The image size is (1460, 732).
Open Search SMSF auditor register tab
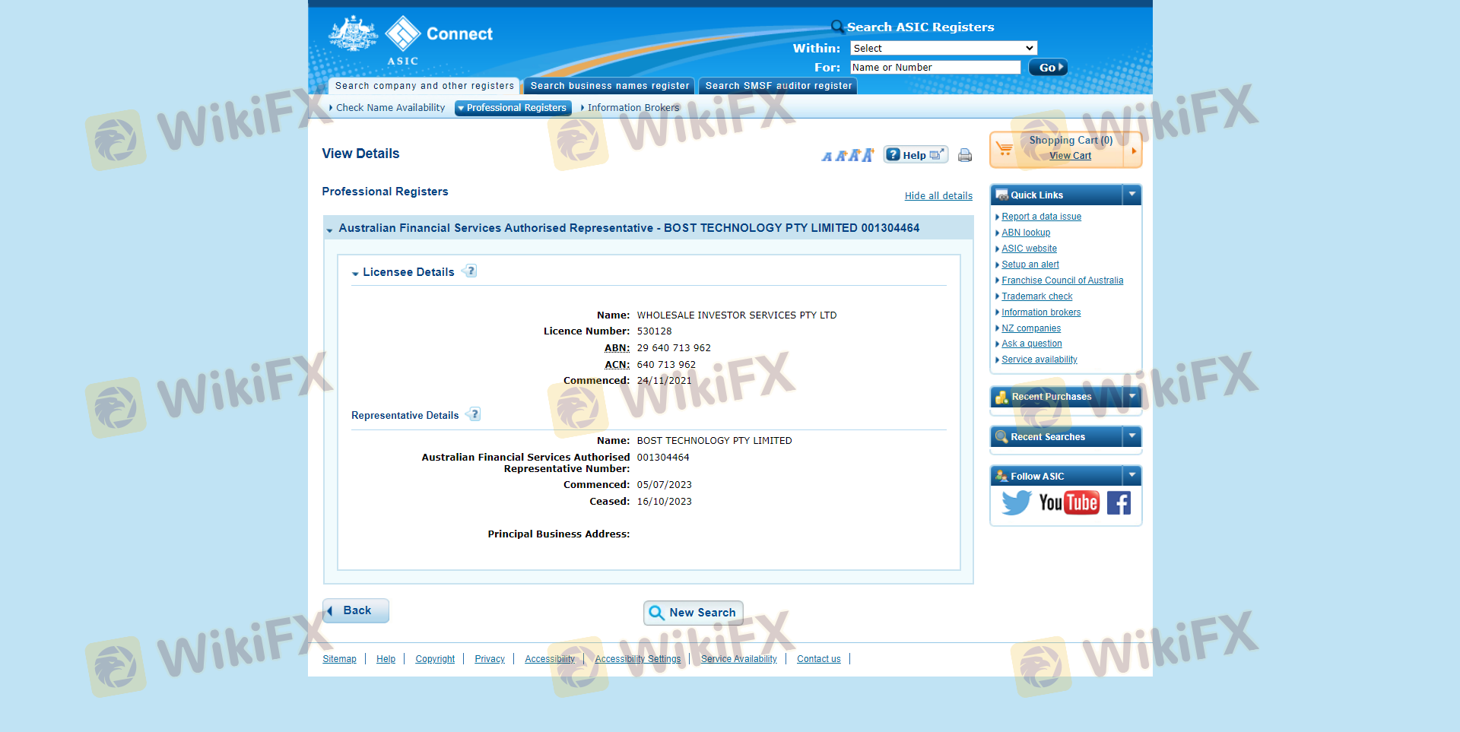(778, 86)
